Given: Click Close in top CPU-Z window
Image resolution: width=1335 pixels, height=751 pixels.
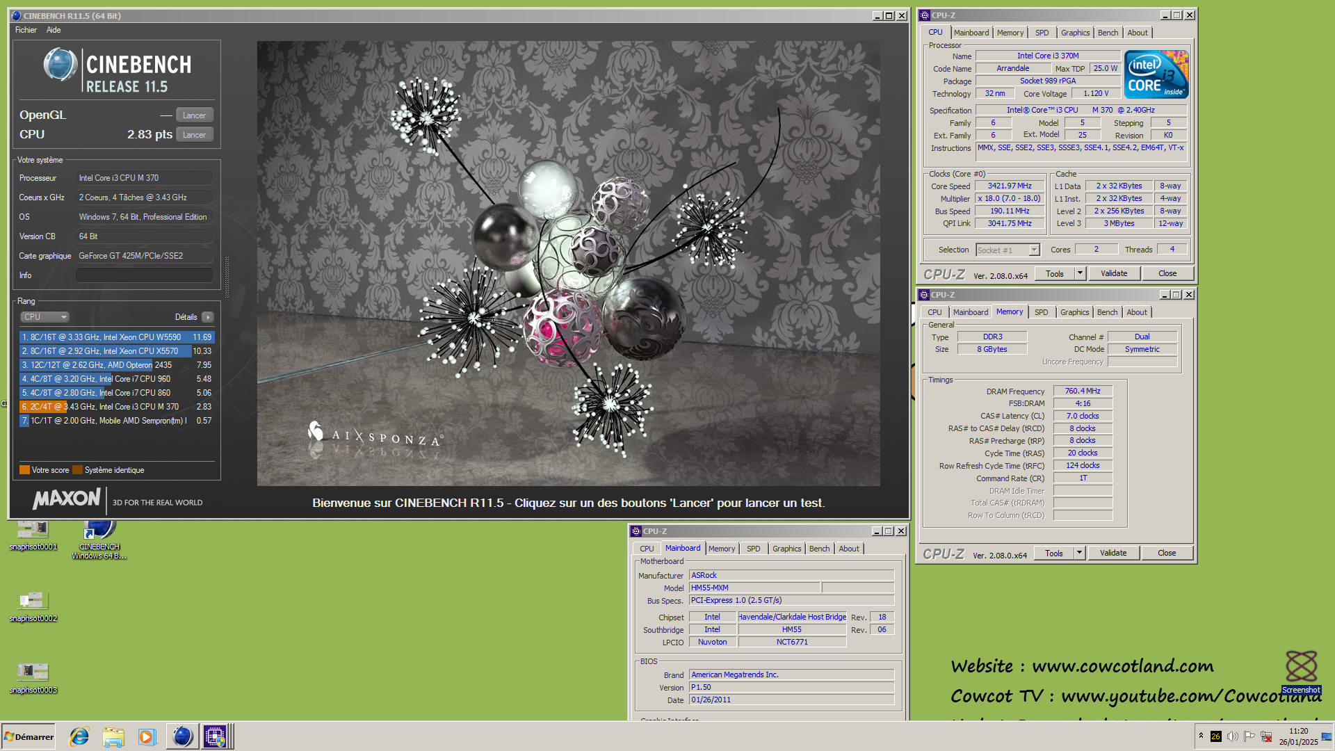Looking at the screenshot, I should [1167, 274].
